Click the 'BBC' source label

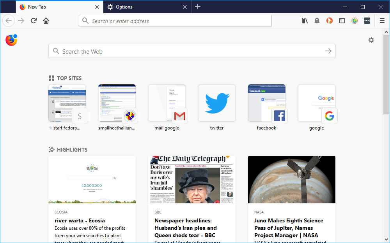158,212
